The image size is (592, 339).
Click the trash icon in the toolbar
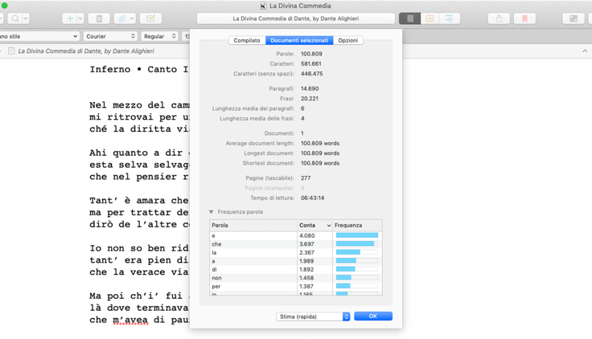pos(99,18)
